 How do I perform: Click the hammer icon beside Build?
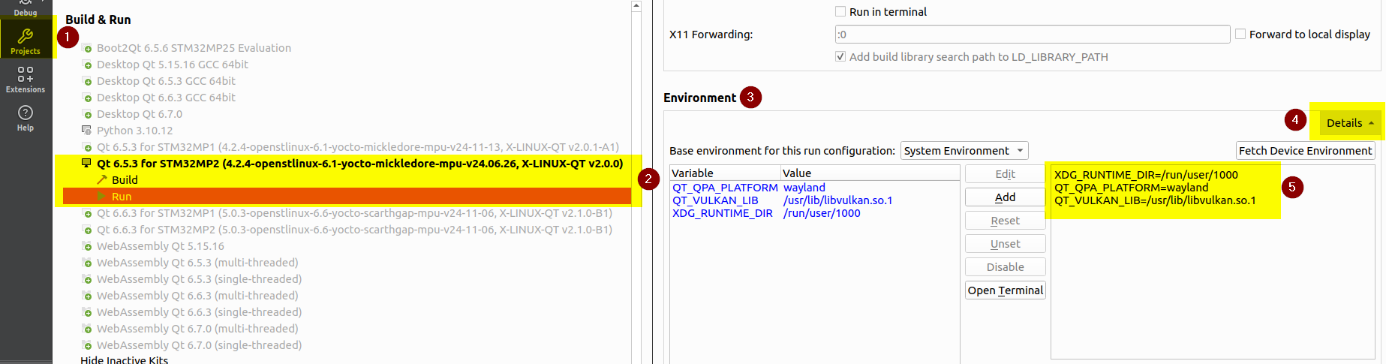pyautogui.click(x=102, y=180)
